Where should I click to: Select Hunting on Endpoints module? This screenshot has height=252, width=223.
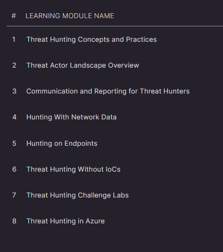(x=62, y=143)
